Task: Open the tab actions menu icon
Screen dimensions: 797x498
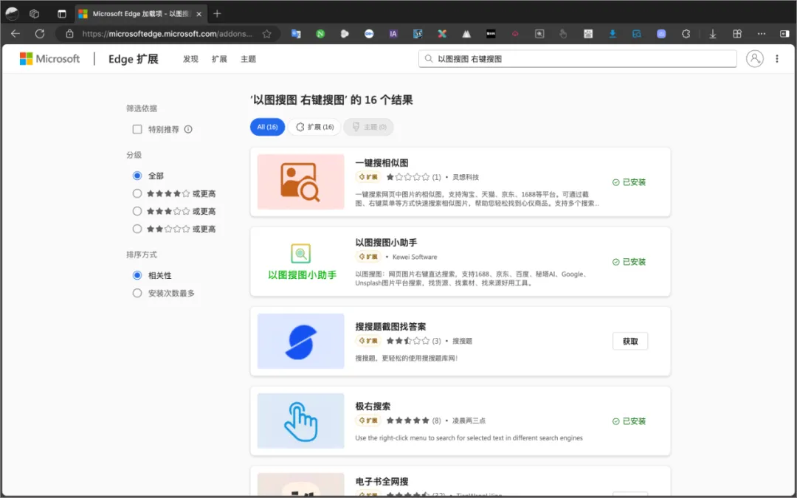Action: 61,14
